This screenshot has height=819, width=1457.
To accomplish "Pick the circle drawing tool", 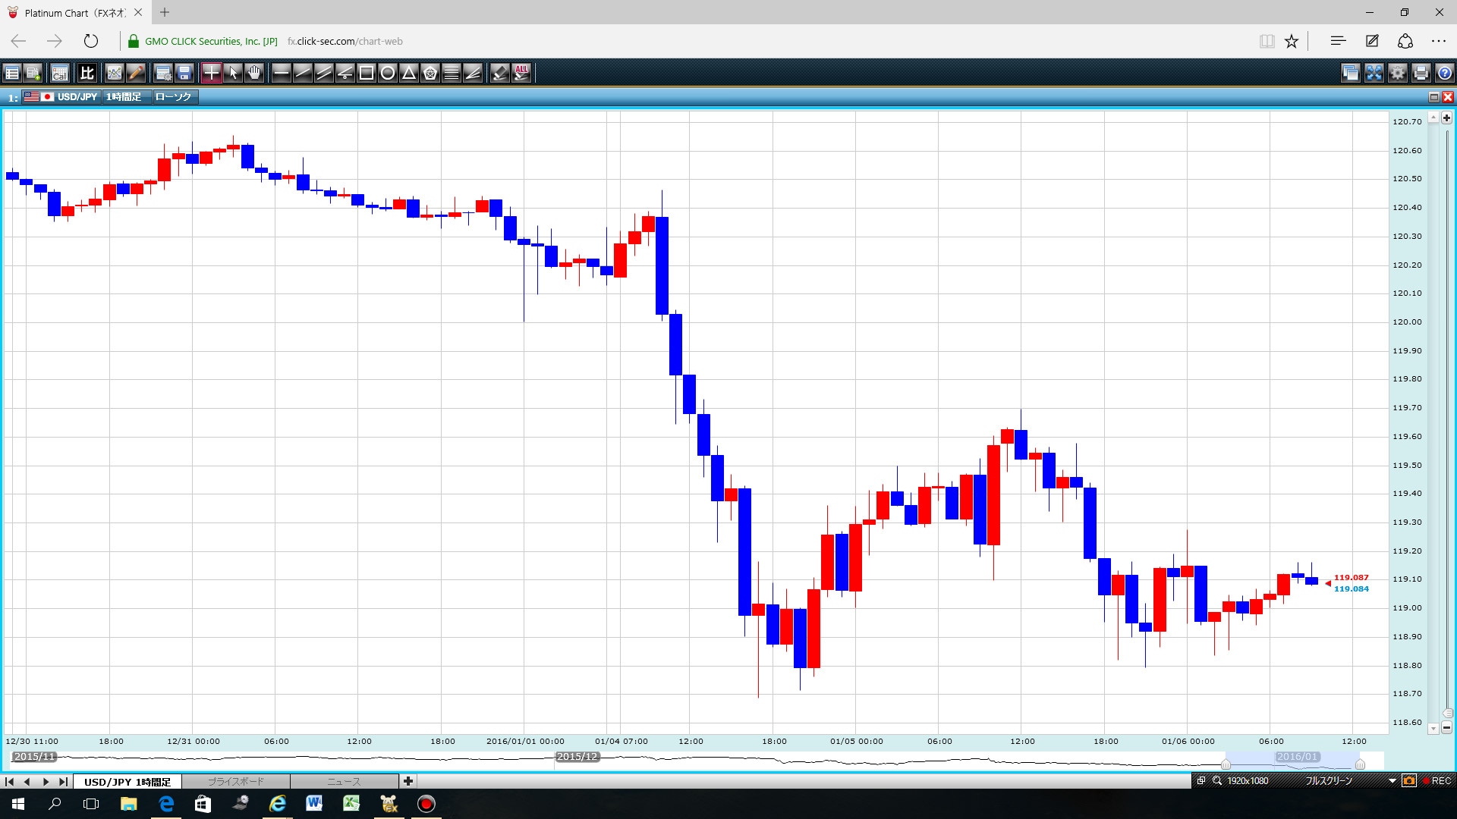I will tap(388, 73).
